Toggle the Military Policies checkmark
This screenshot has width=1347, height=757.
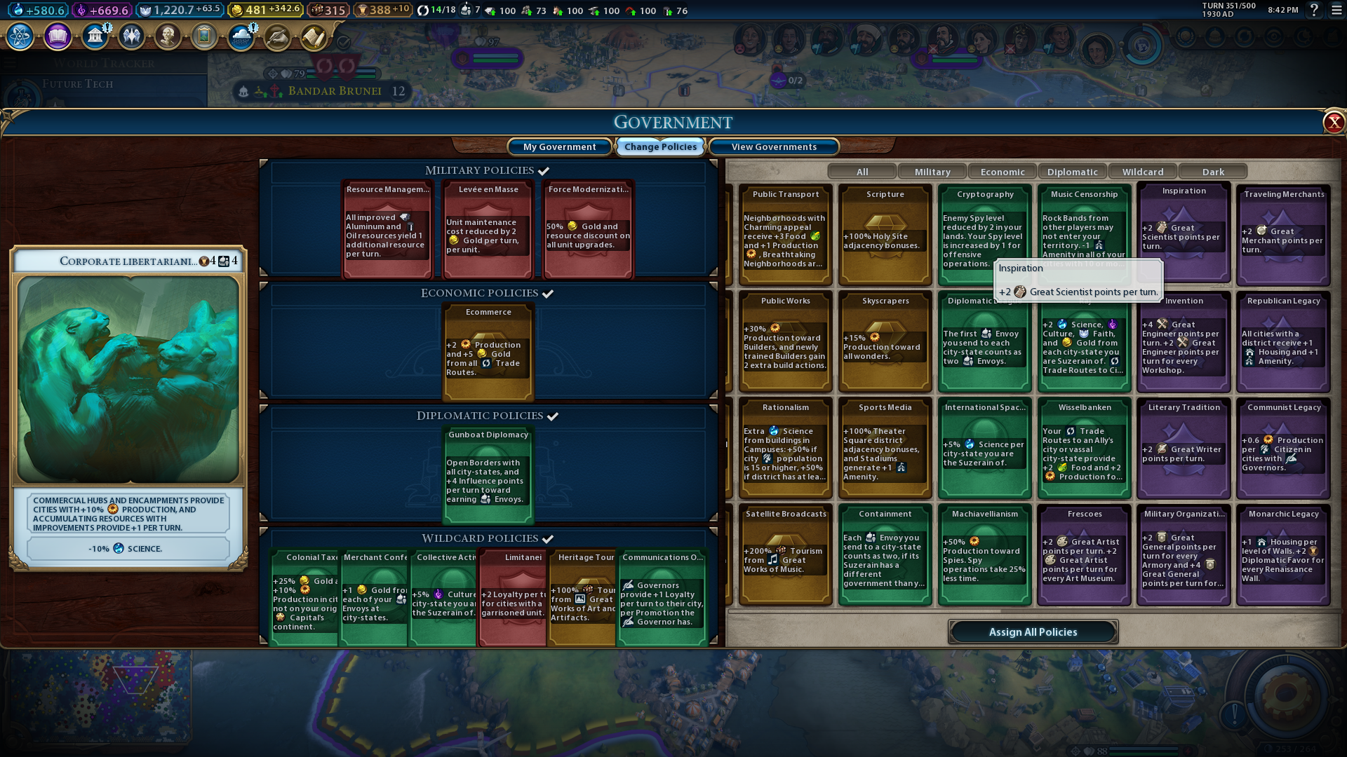[544, 171]
